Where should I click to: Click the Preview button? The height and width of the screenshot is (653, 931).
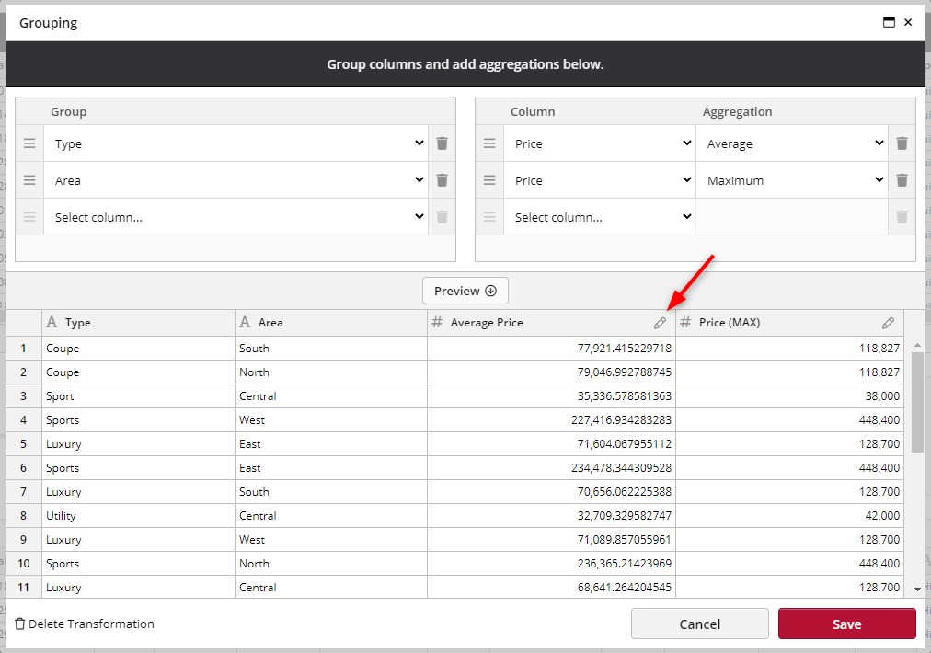(465, 291)
